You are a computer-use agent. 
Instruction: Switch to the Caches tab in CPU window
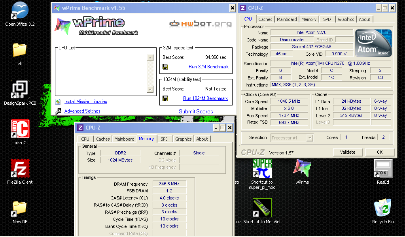(265, 19)
